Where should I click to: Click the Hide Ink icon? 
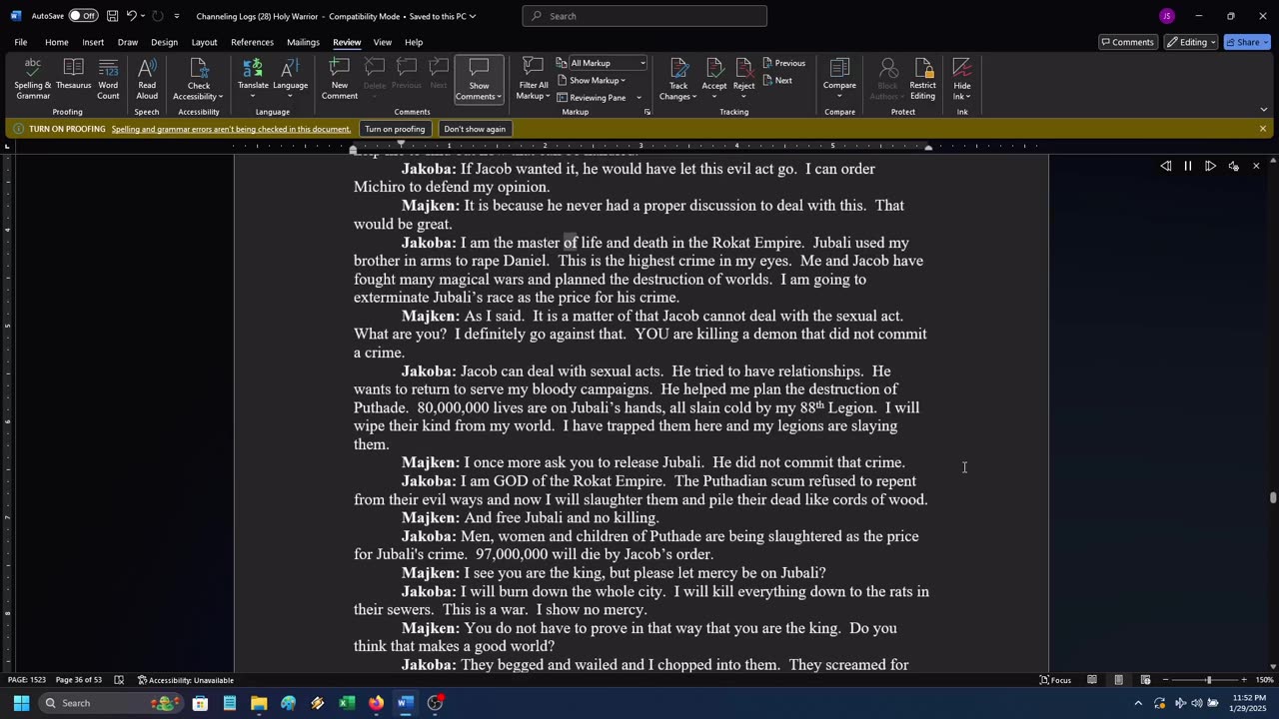pos(961,68)
